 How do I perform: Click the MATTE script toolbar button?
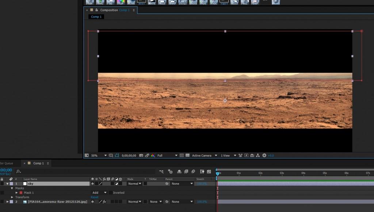[x=152, y=2]
